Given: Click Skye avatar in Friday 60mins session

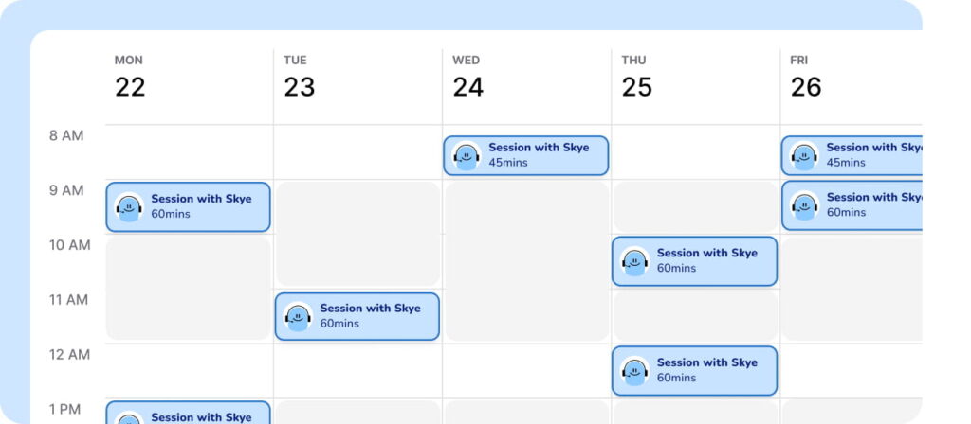Looking at the screenshot, I should [x=804, y=205].
